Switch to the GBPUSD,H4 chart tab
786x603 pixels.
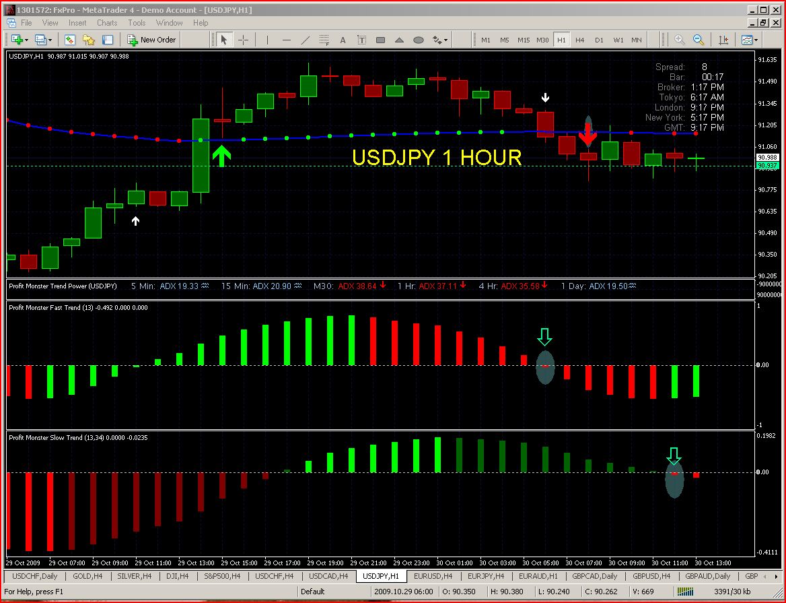coord(651,576)
